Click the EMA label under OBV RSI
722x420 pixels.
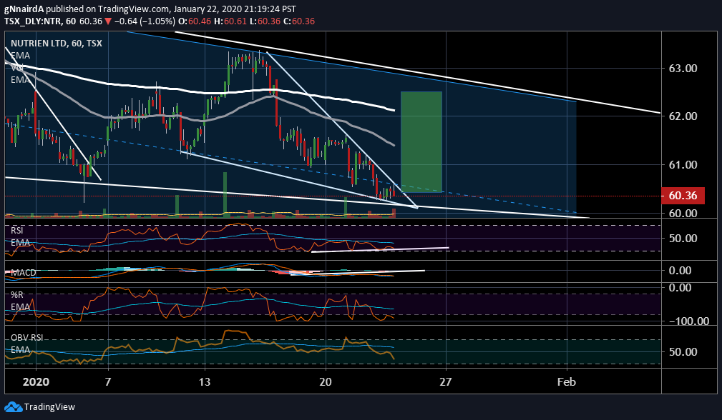pos(20,350)
